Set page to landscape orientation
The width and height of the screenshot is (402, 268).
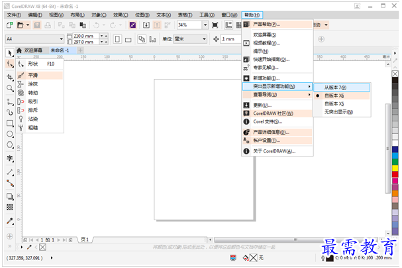click(128, 39)
